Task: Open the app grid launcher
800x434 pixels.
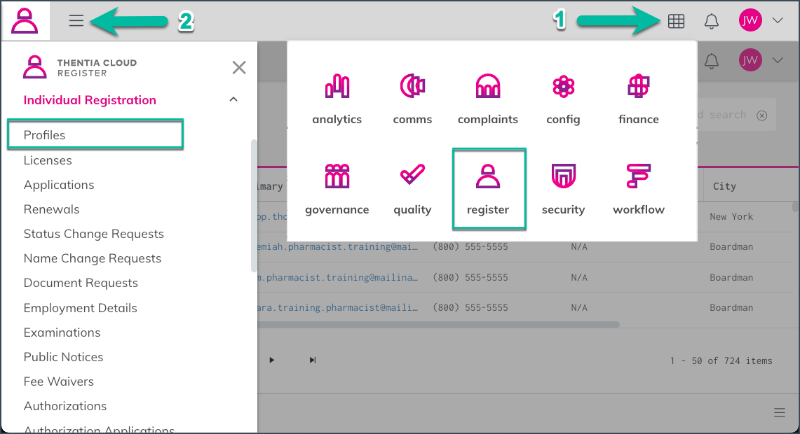Action: coord(676,21)
